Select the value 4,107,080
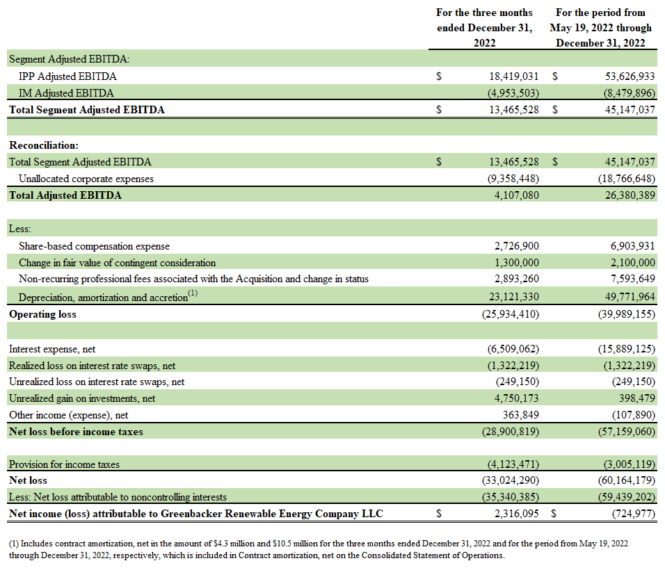This screenshot has height=570, width=665. click(x=517, y=195)
